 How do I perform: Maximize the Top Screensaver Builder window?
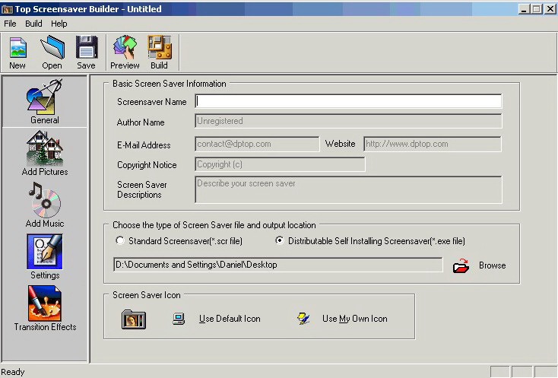pyautogui.click(x=536, y=9)
